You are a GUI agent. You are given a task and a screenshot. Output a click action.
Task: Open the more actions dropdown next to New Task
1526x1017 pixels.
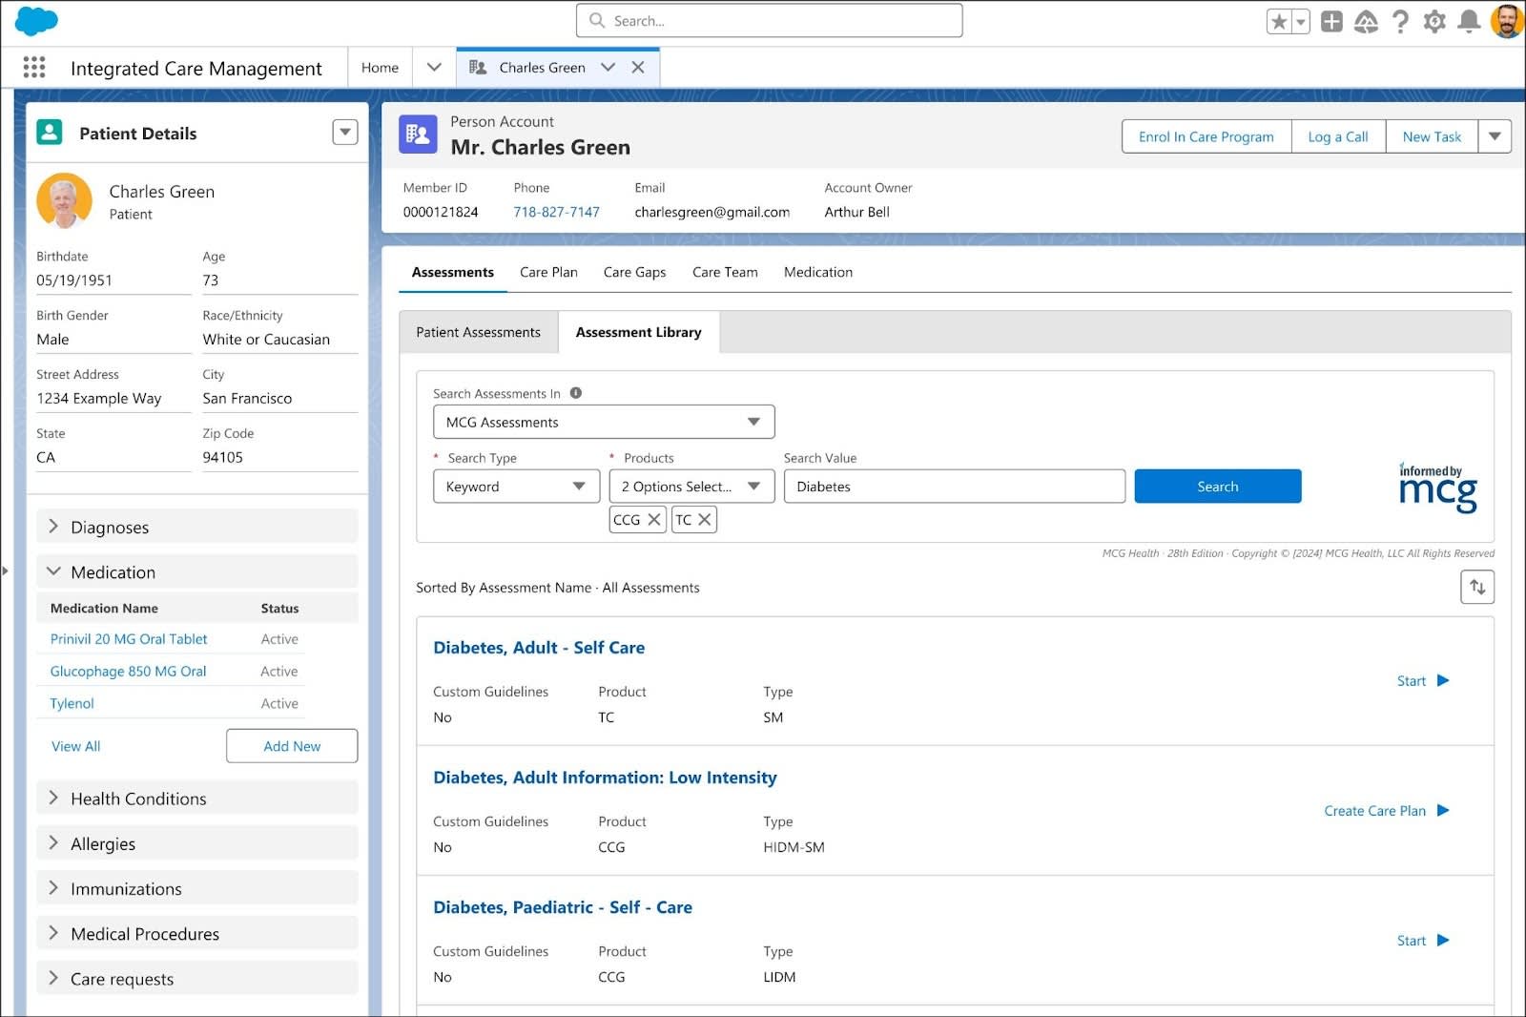(x=1495, y=136)
